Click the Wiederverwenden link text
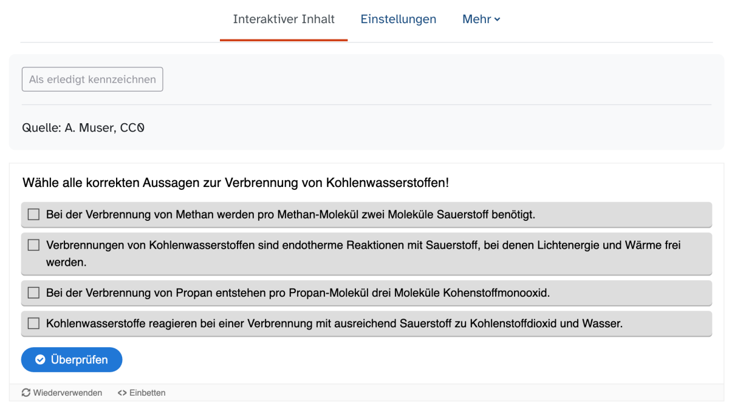 coord(67,393)
